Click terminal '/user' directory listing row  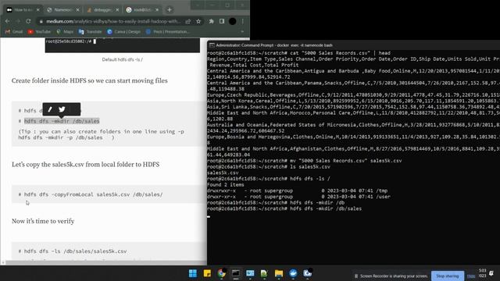click(x=298, y=197)
